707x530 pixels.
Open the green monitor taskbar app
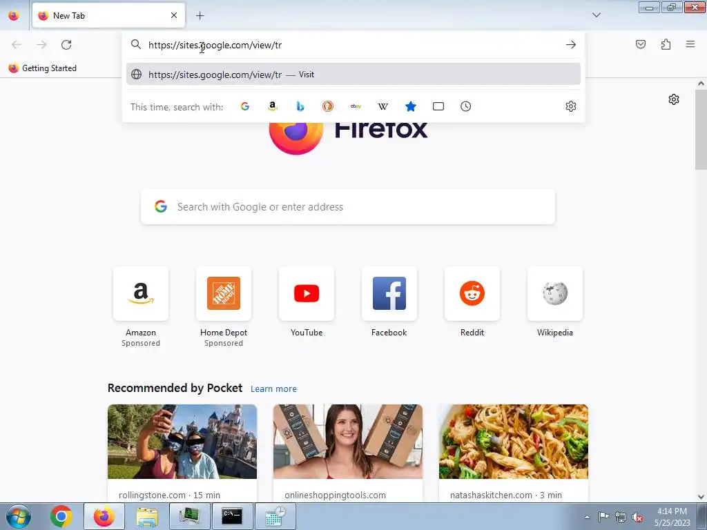pyautogui.click(x=190, y=516)
